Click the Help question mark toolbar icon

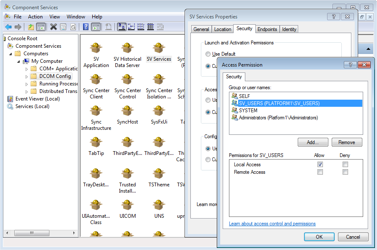click(86, 27)
